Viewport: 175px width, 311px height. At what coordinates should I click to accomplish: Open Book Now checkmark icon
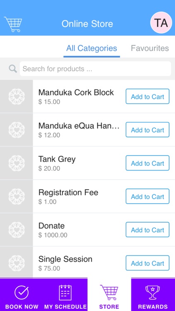pyautogui.click(x=22, y=293)
